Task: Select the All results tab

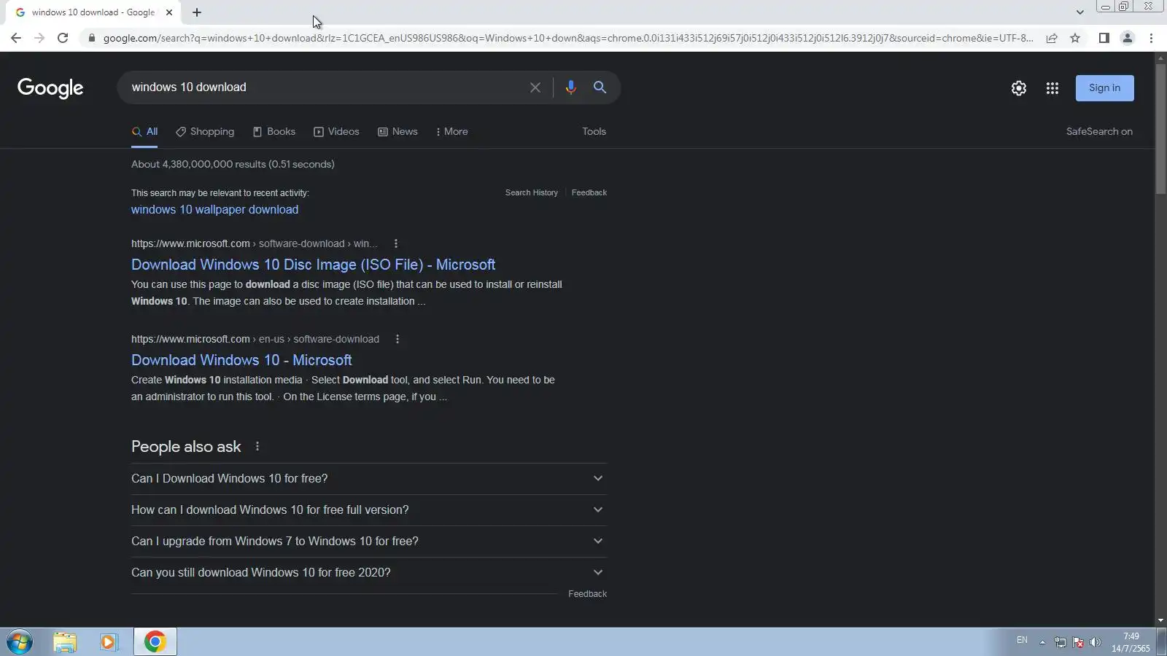Action: click(x=144, y=132)
